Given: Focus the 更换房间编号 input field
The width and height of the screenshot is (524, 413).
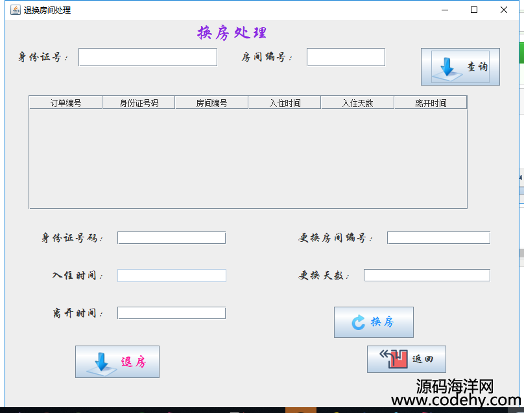Looking at the screenshot, I should 438,238.
